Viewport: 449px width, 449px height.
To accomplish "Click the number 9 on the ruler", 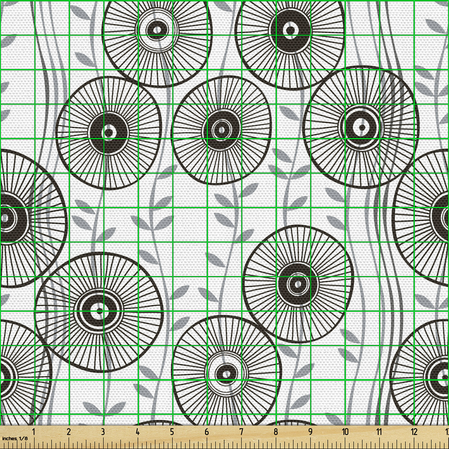I will coord(310,432).
